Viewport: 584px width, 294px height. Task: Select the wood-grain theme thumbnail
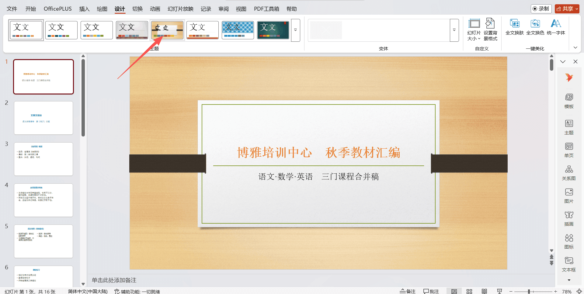pyautogui.click(x=167, y=30)
